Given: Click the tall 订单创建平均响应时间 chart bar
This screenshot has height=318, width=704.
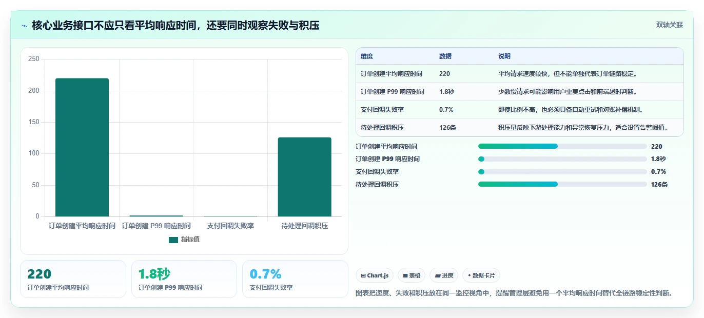Looking at the screenshot, I should point(82,147).
